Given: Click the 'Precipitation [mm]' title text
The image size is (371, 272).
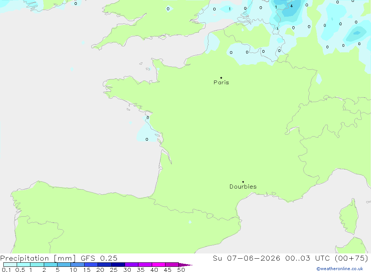Looking at the screenshot, I should pyautogui.click(x=38, y=258).
